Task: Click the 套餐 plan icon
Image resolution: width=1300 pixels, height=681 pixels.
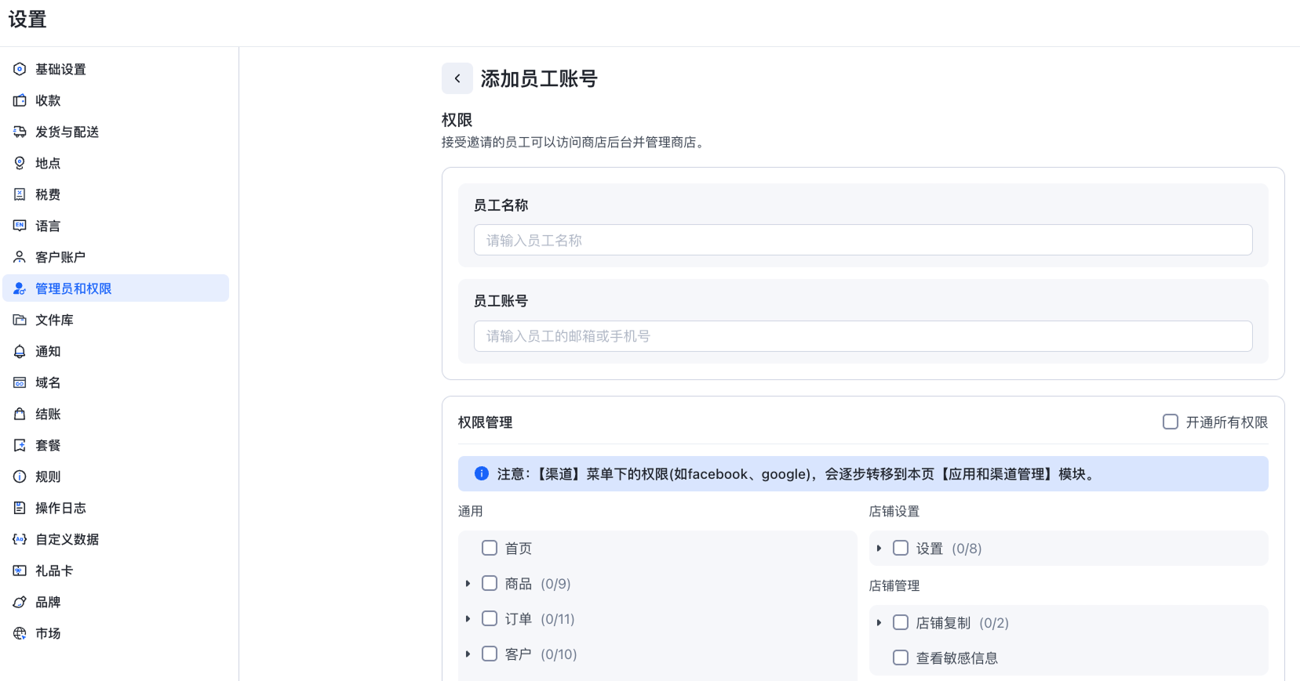Action: 20,445
